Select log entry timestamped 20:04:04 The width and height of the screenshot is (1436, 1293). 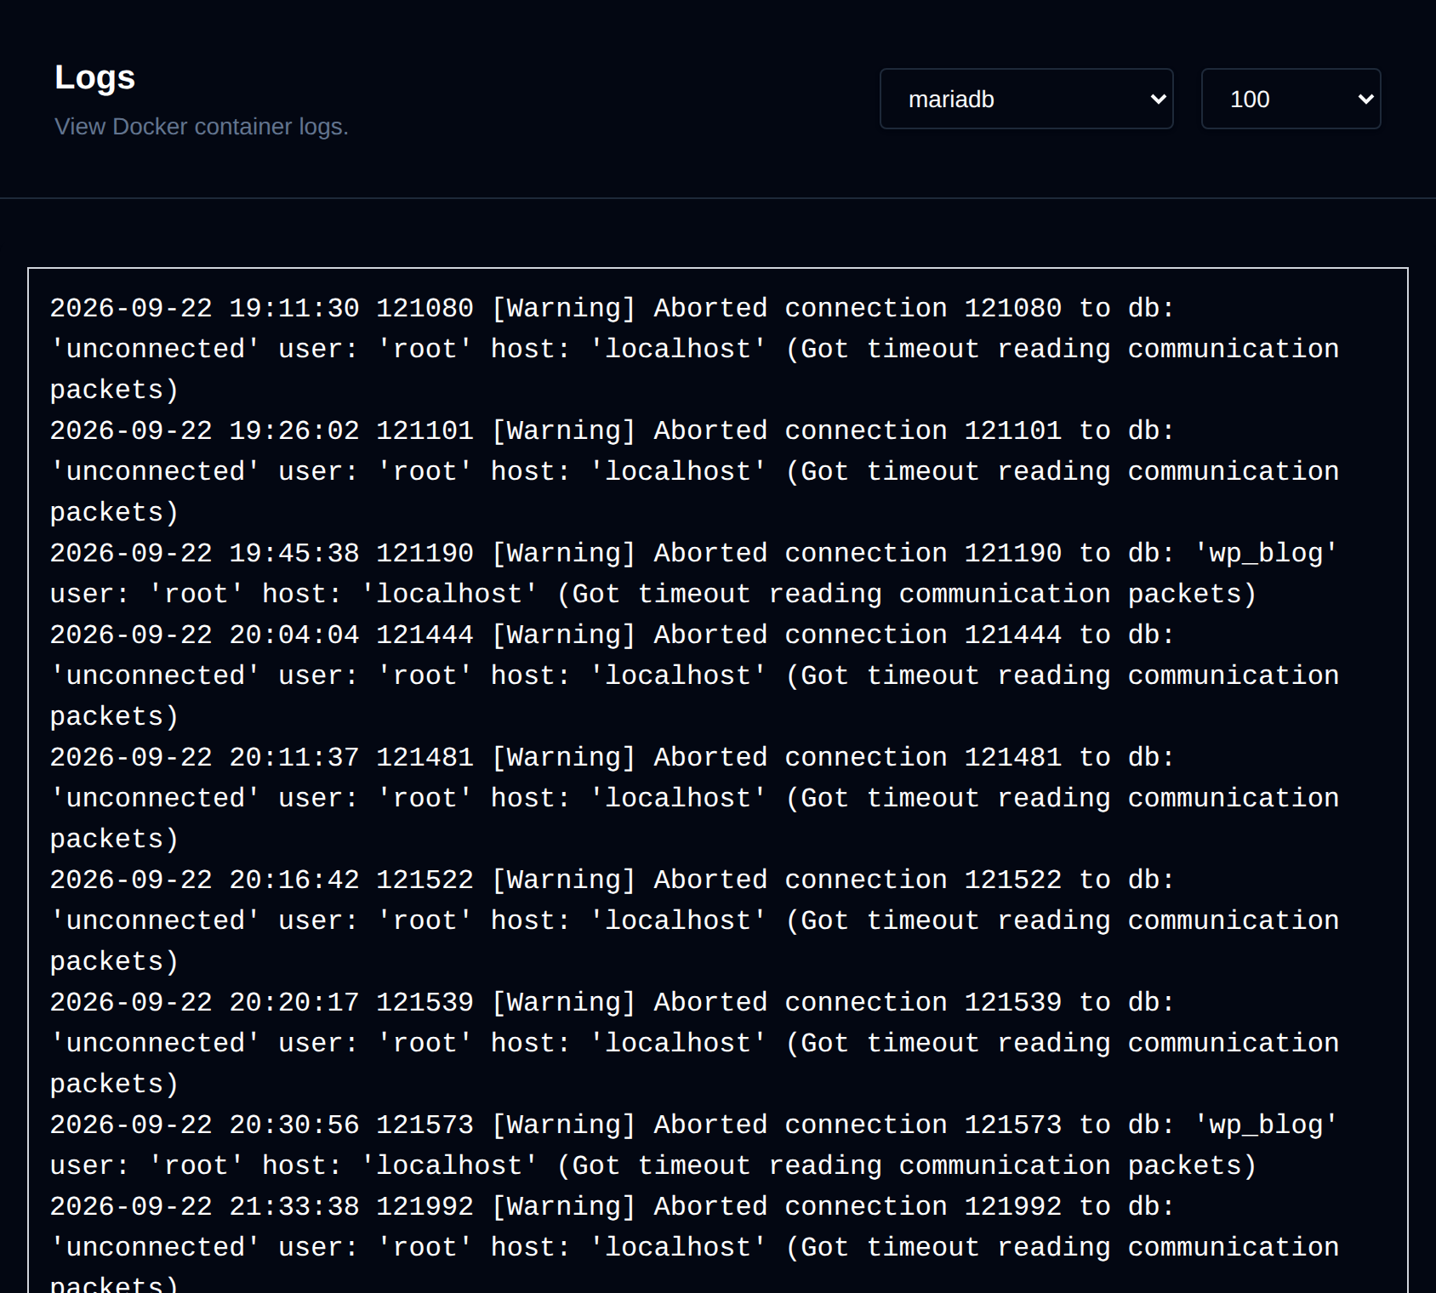pos(694,675)
